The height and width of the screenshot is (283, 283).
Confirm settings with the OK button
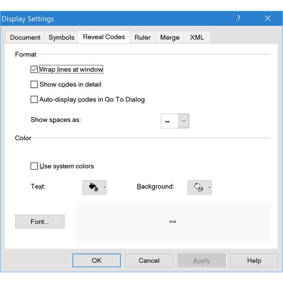pyautogui.click(x=97, y=260)
